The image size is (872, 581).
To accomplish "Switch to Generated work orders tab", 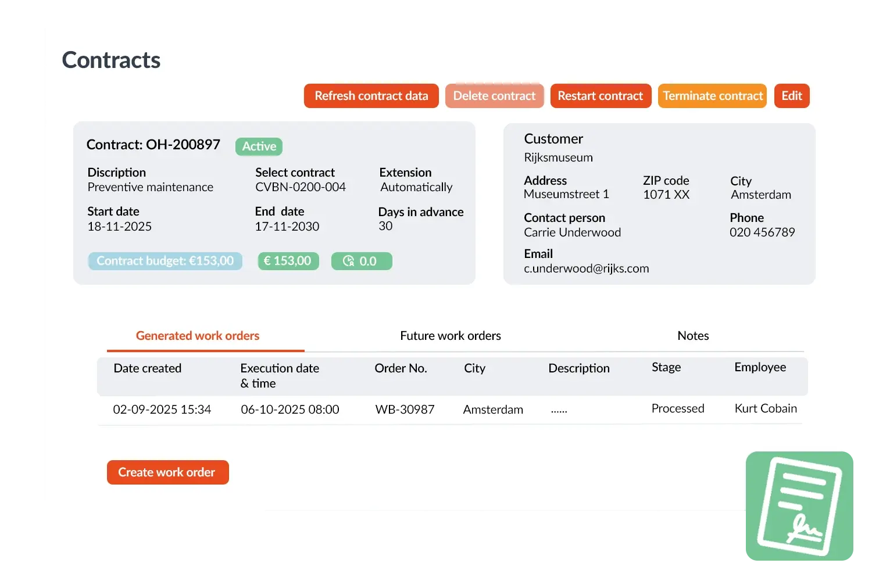I will (x=198, y=336).
